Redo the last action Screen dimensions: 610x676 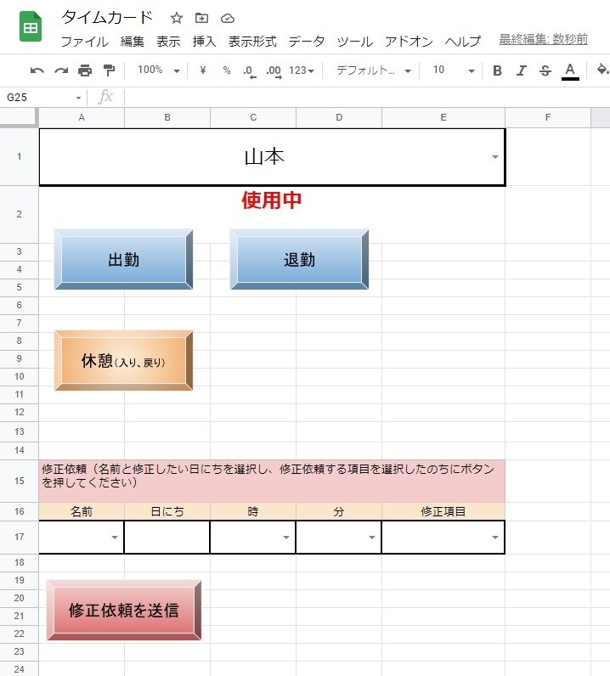tap(61, 70)
